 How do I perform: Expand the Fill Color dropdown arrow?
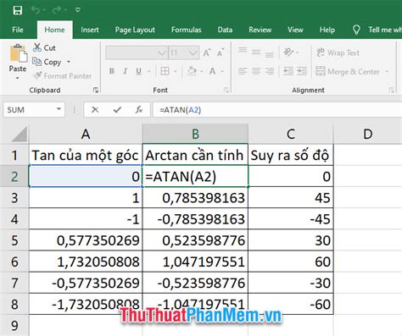[201, 71]
